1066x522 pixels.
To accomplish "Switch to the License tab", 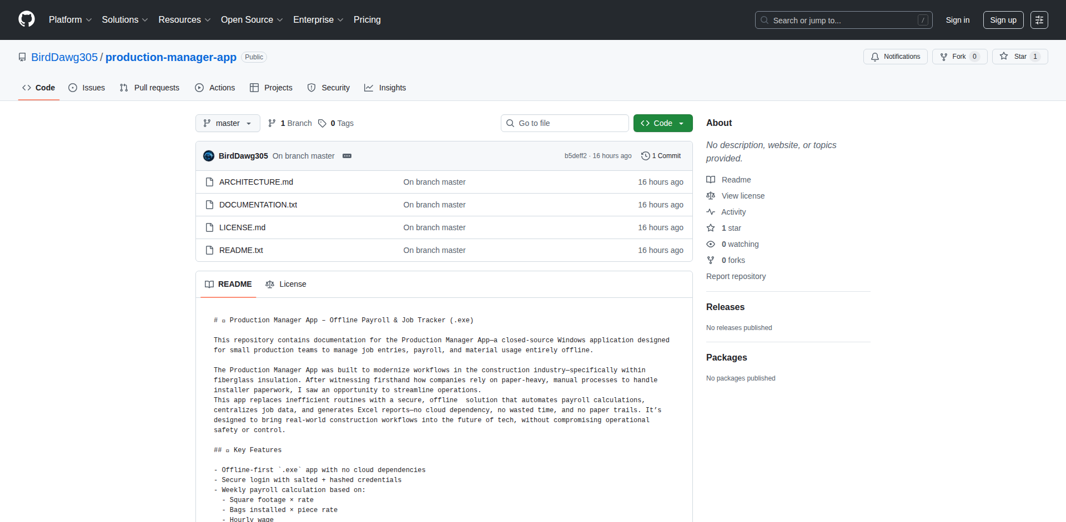I will click(x=286, y=284).
